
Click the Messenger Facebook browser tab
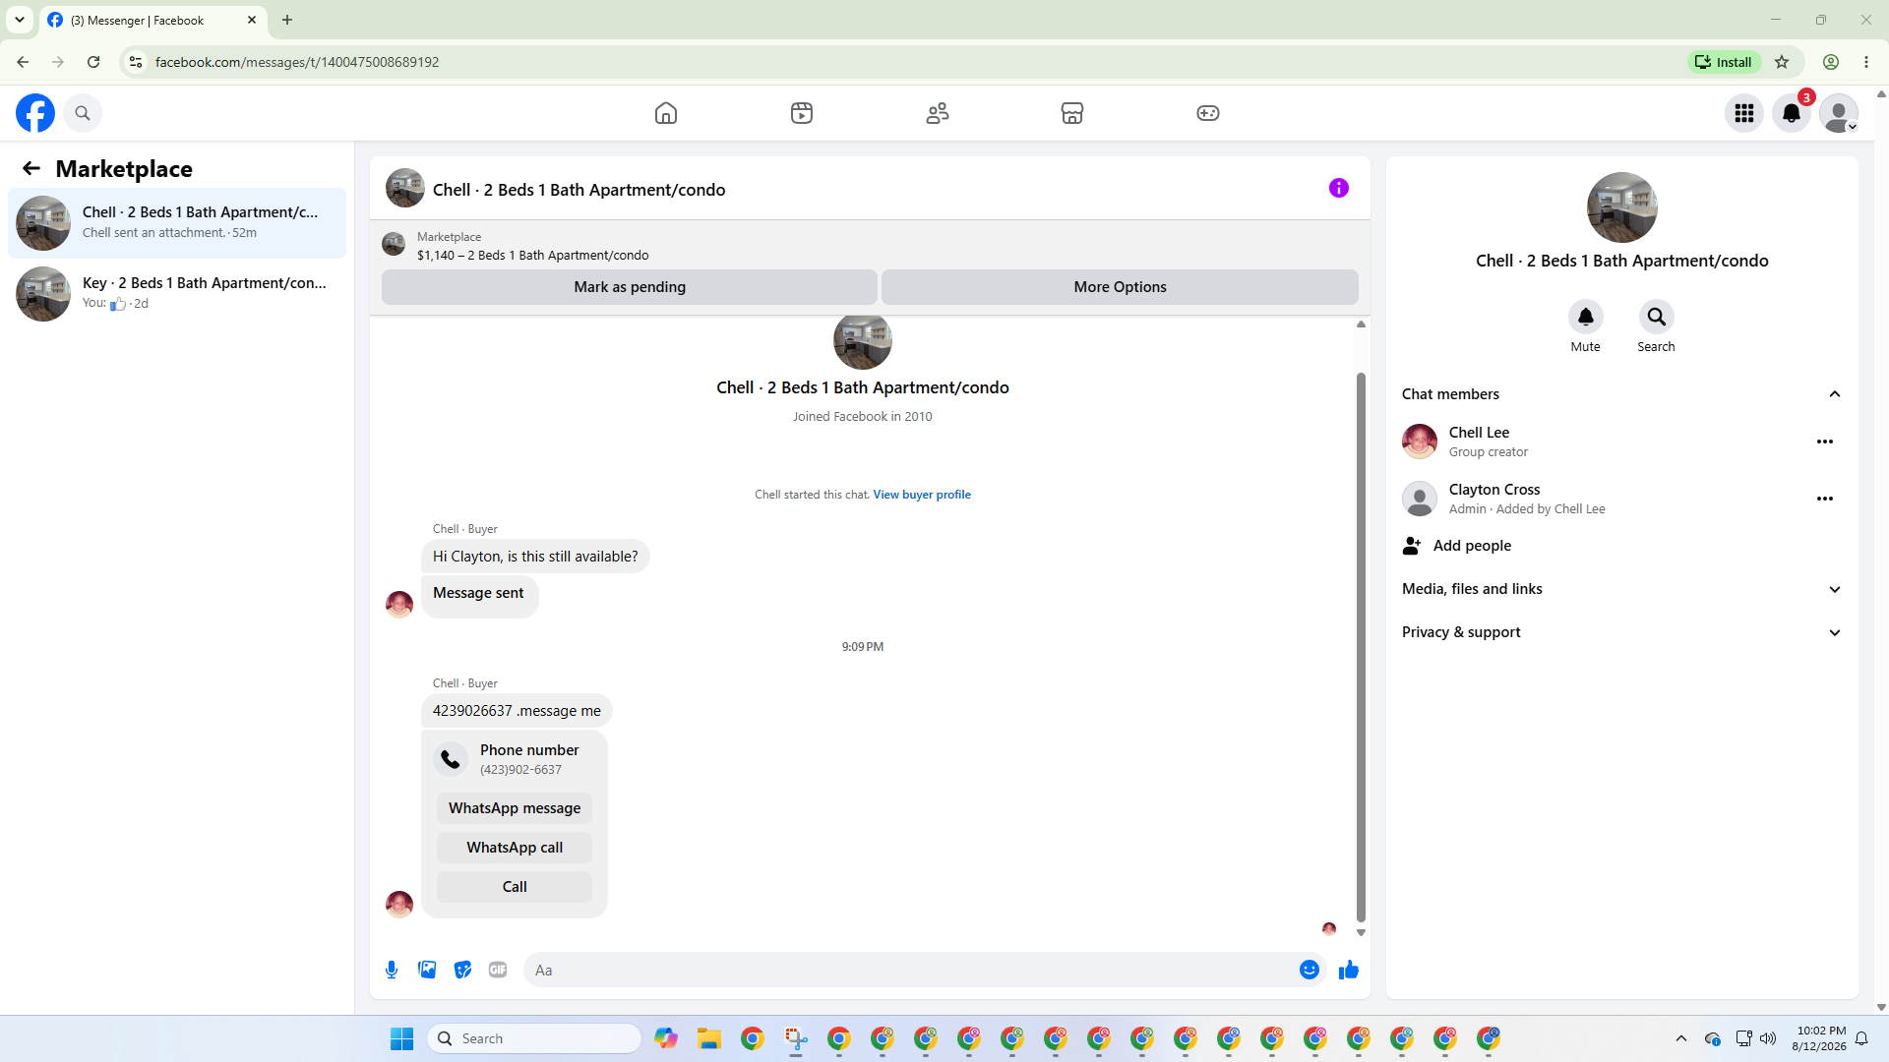tap(152, 20)
